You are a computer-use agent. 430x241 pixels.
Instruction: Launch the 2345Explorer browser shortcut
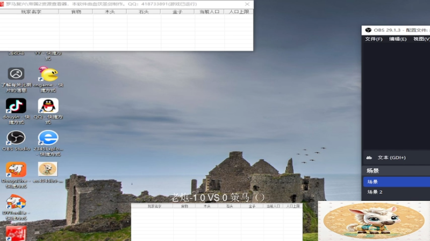coord(48,138)
